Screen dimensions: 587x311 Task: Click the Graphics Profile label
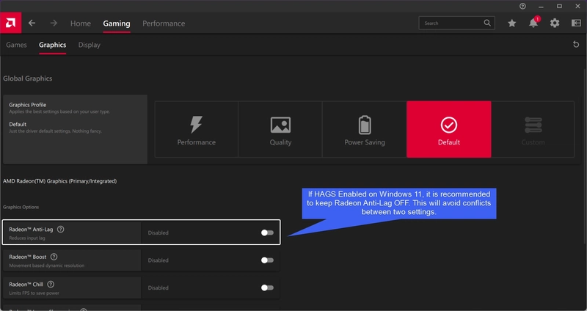(28, 105)
